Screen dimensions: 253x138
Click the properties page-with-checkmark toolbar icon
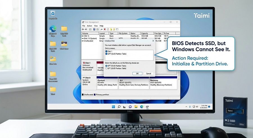[108, 29]
